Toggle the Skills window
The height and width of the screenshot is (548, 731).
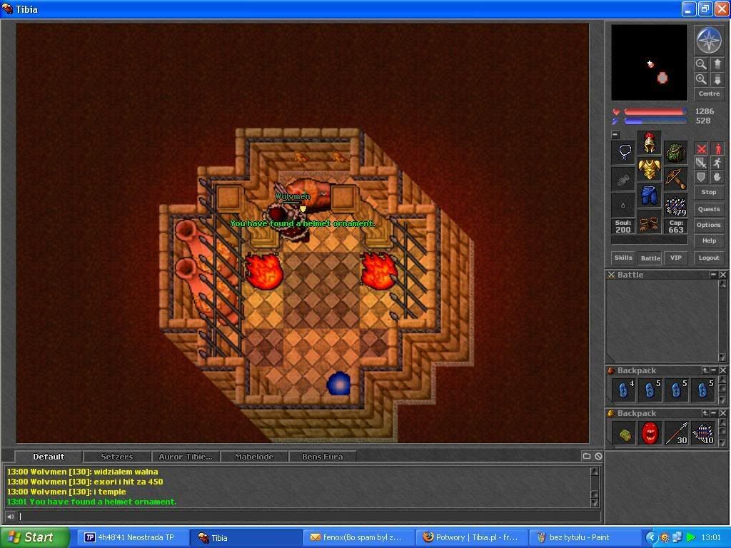point(623,258)
